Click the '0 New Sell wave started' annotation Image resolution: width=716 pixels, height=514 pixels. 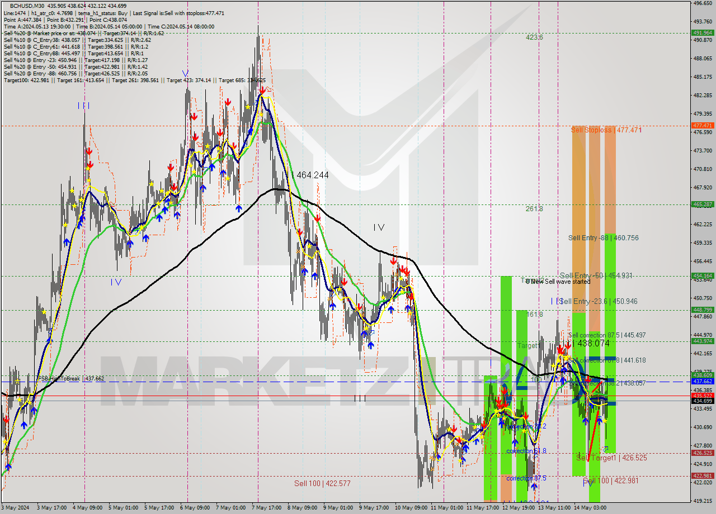pos(558,282)
